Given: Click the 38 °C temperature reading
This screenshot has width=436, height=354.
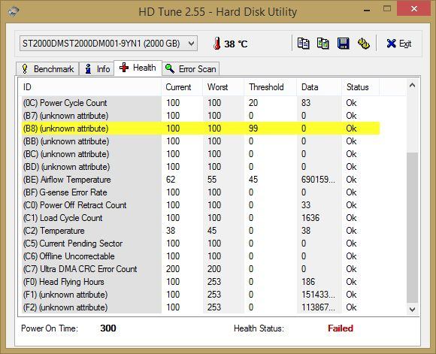Looking at the screenshot, I should pos(236,44).
